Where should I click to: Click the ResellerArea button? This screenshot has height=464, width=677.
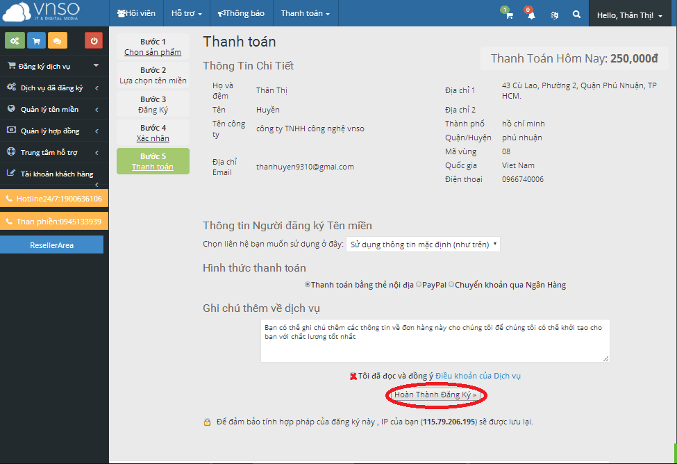tap(52, 245)
